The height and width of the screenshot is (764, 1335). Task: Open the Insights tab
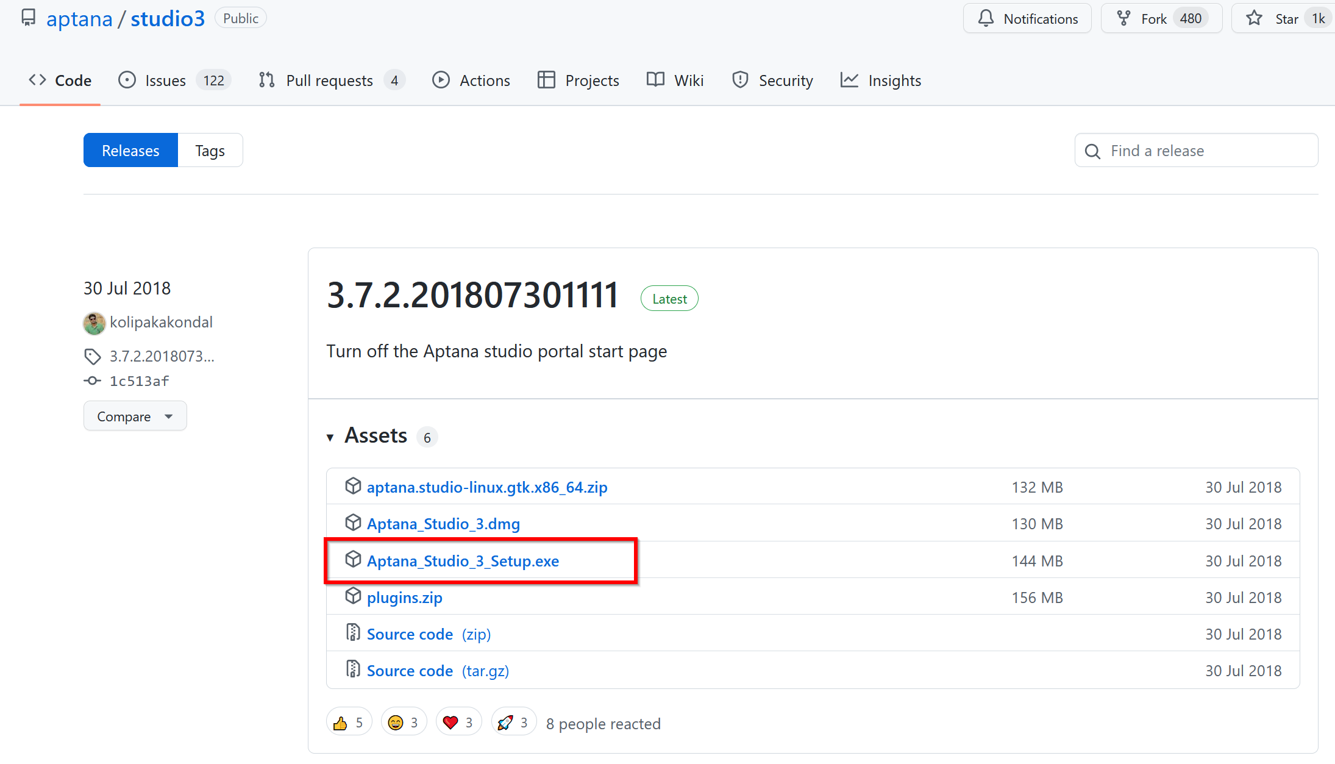881,80
